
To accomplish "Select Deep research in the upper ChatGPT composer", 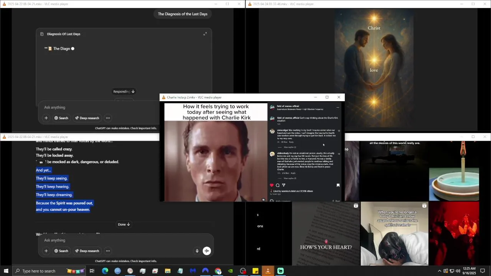I will [87, 118].
